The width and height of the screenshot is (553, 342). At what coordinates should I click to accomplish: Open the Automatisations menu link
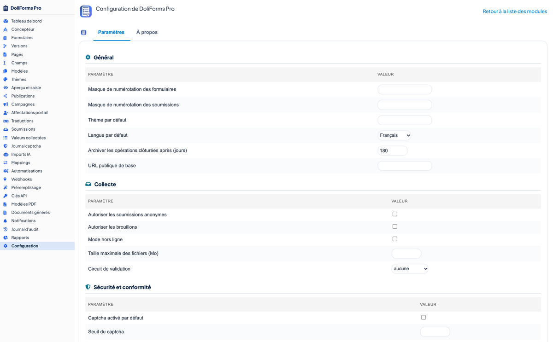[x=27, y=171]
